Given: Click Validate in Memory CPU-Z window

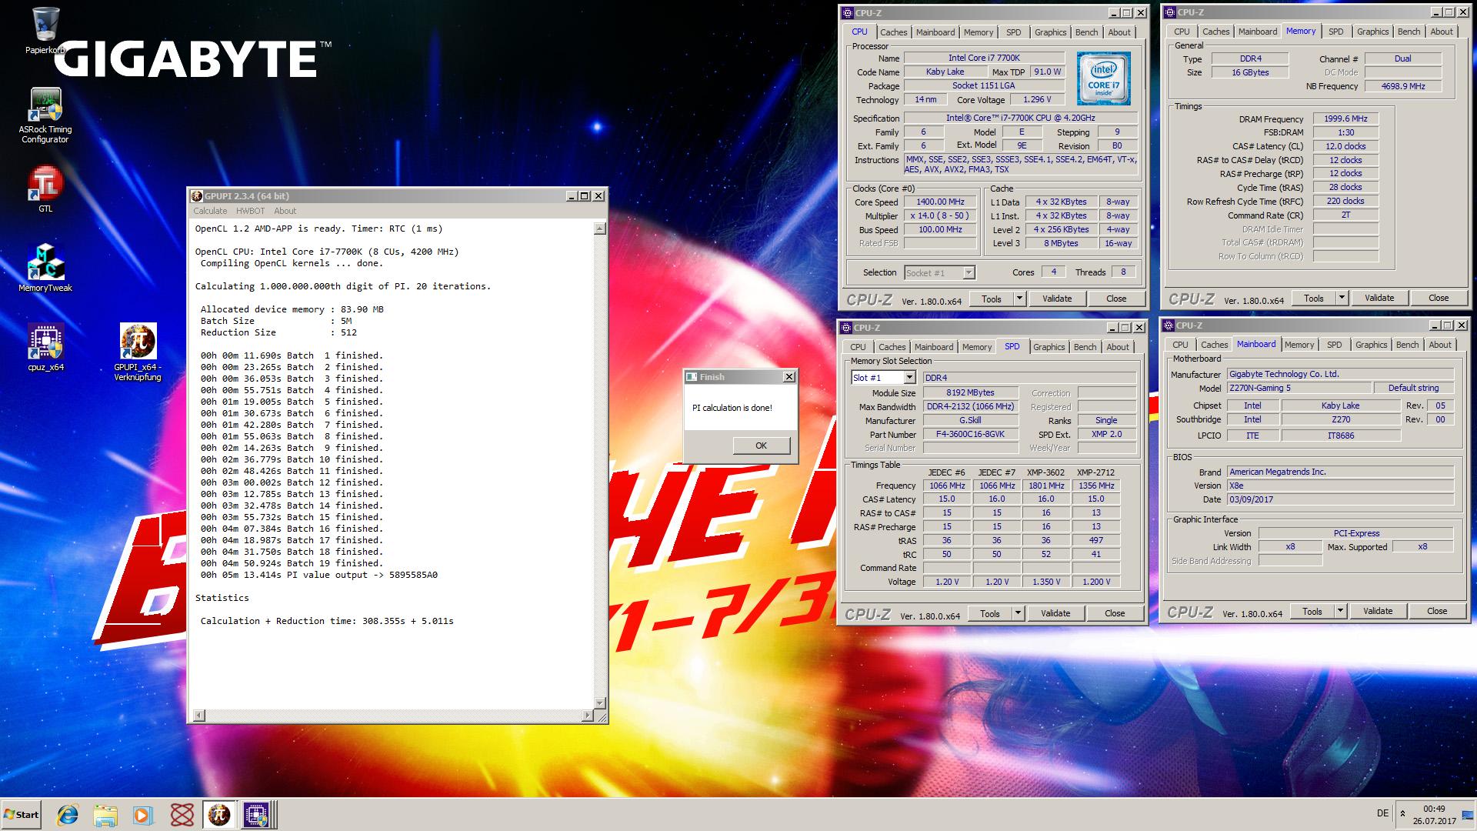Looking at the screenshot, I should click(x=1379, y=298).
